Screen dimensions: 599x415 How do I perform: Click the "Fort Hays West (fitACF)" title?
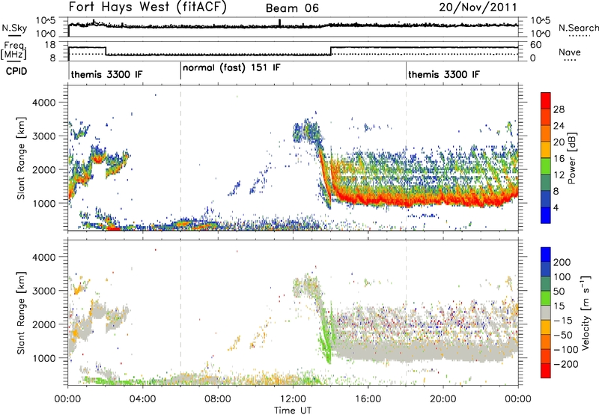tap(148, 7)
